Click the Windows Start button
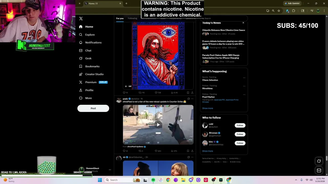328x184 pixels. 100,180
